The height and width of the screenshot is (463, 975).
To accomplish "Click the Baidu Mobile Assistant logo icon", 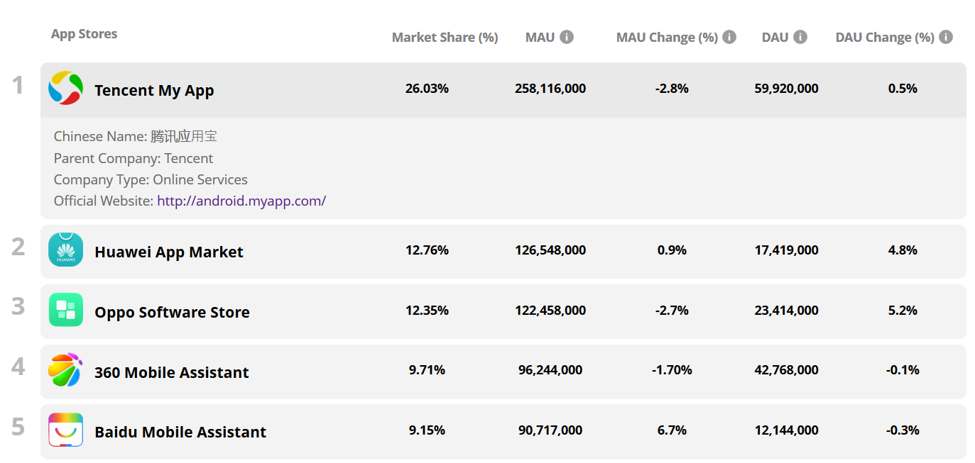I will click(65, 430).
